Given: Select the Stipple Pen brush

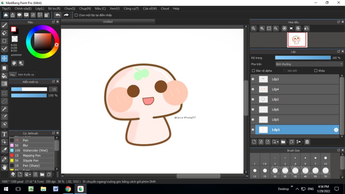Looking at the screenshot, I should (32, 161).
